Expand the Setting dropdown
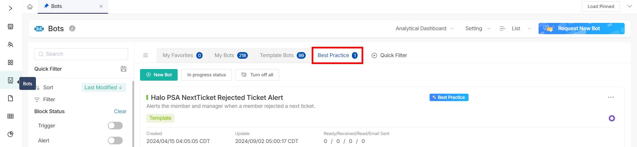 (x=478, y=29)
